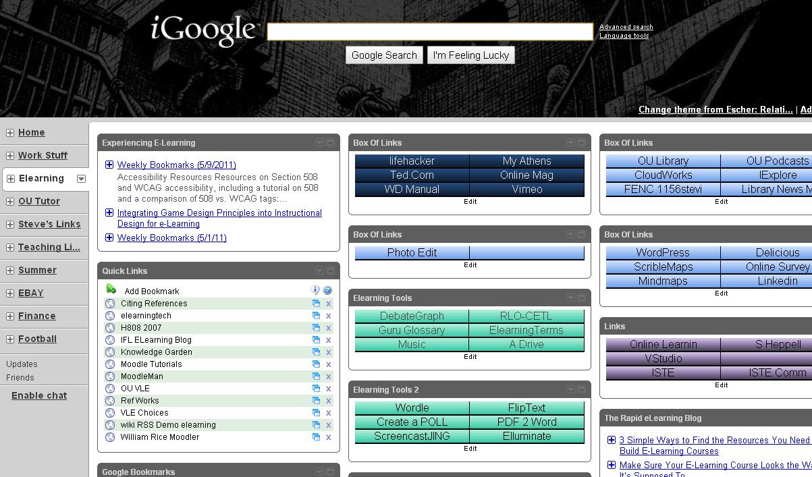Expand the Weekly Bookmarks (5/9/2011) entry

coord(109,165)
